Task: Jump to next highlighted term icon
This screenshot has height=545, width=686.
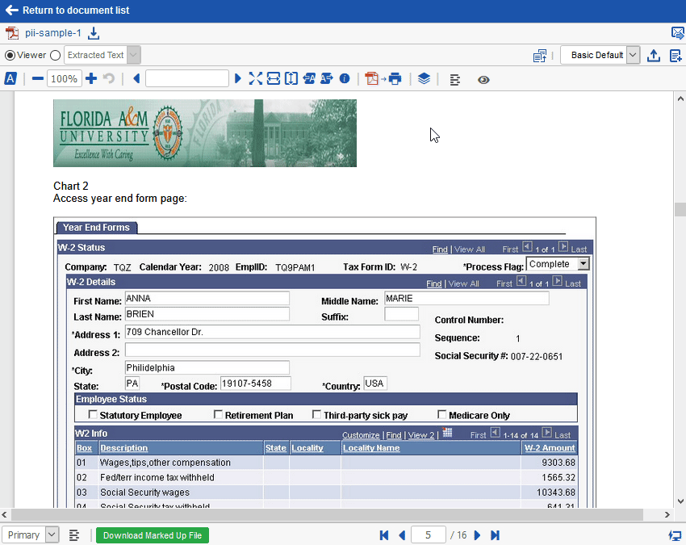Action: pyautogui.click(x=326, y=79)
